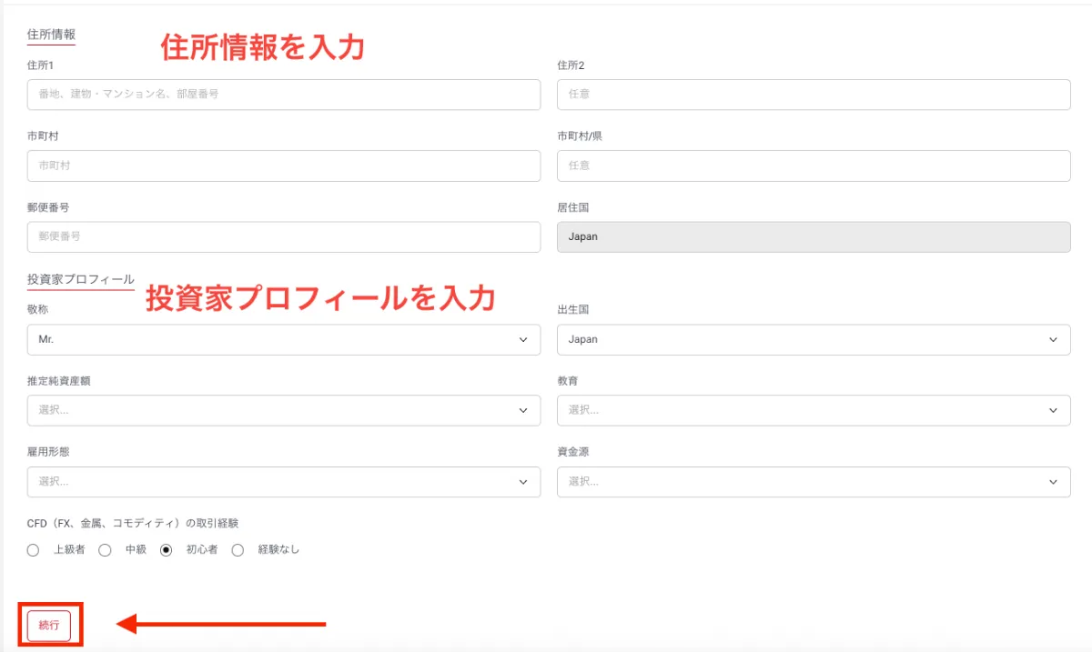Click the 投資家プロフィール section heading
1092x652 pixels.
click(x=78, y=279)
